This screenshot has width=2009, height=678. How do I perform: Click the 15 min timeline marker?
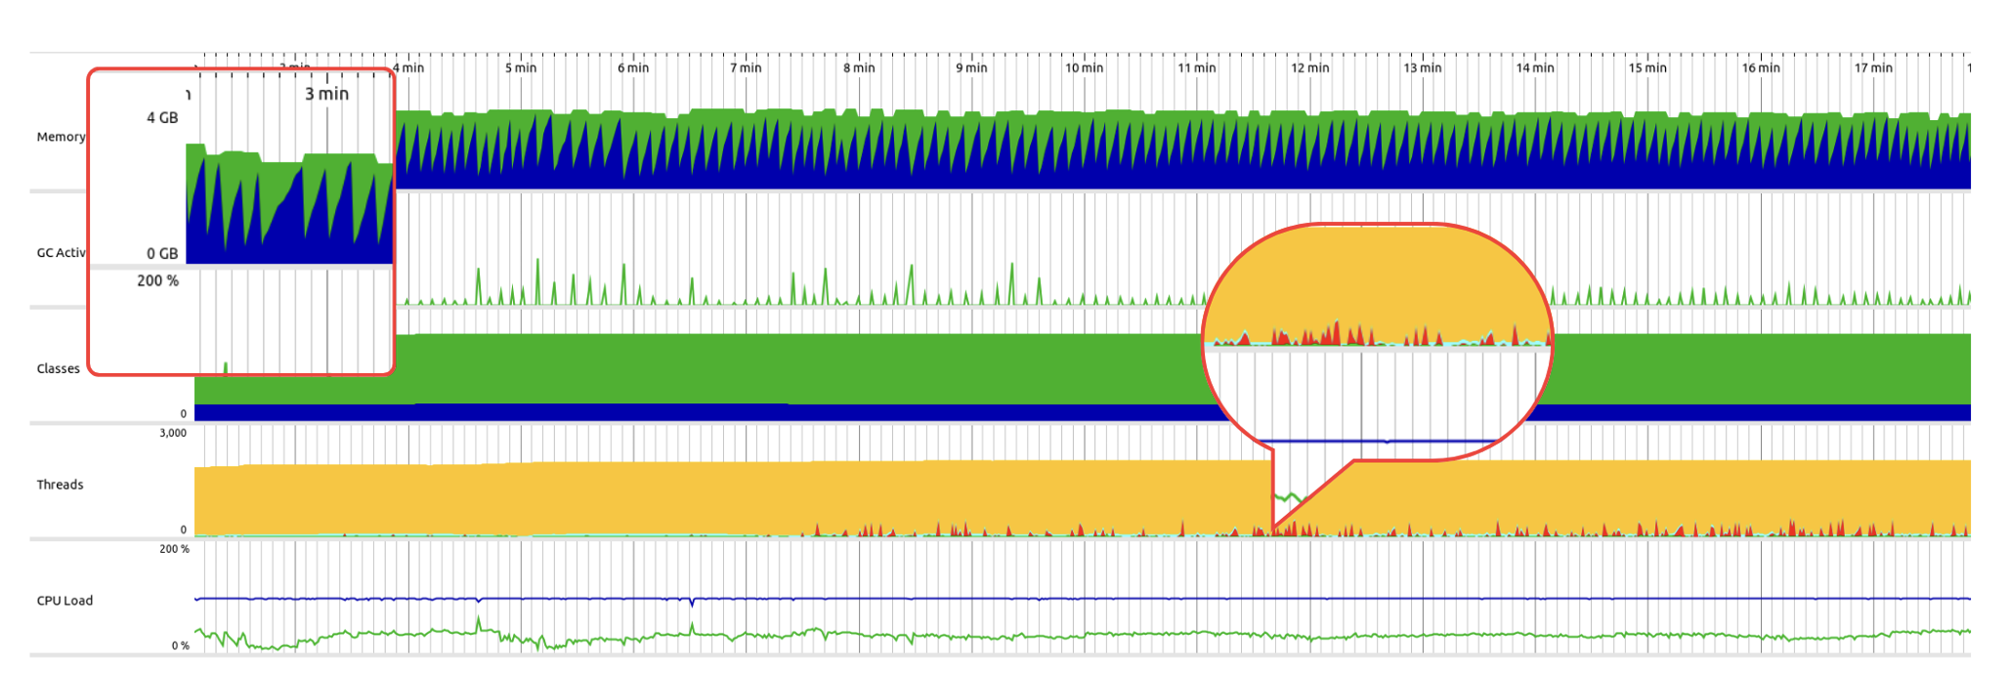tap(1647, 67)
